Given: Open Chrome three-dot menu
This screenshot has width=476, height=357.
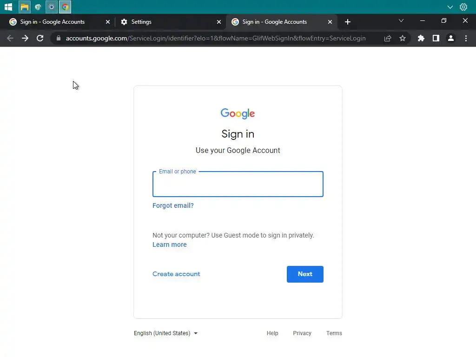Looking at the screenshot, I should pyautogui.click(x=466, y=38).
